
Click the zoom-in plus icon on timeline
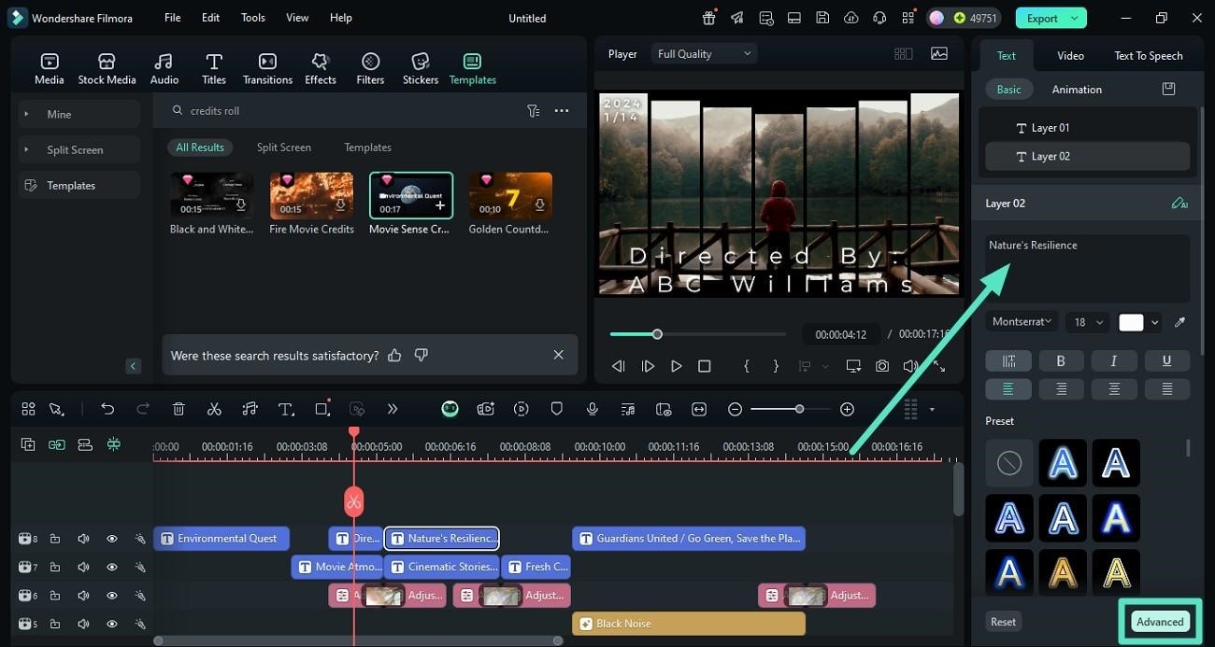pos(847,409)
